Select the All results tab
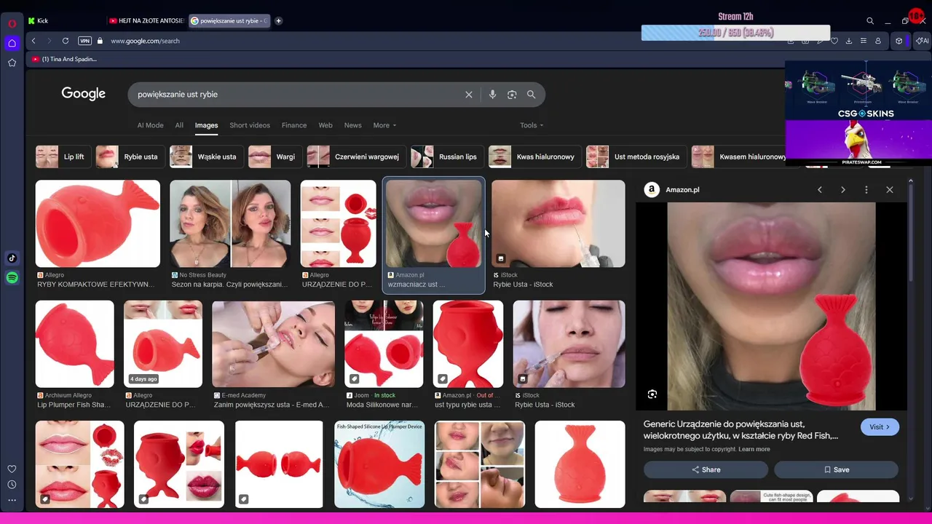The width and height of the screenshot is (932, 524). 179,125
